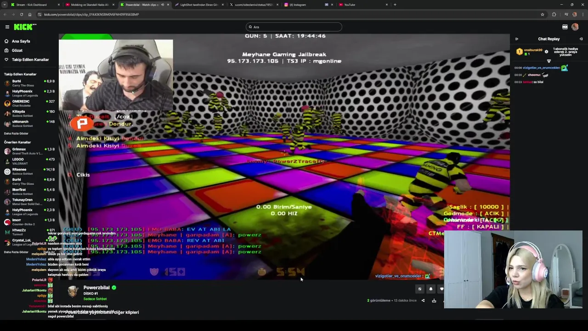Open Crystal_LoL channel in the sidebar
Image resolution: width=588 pixels, height=331 pixels.
point(29,242)
